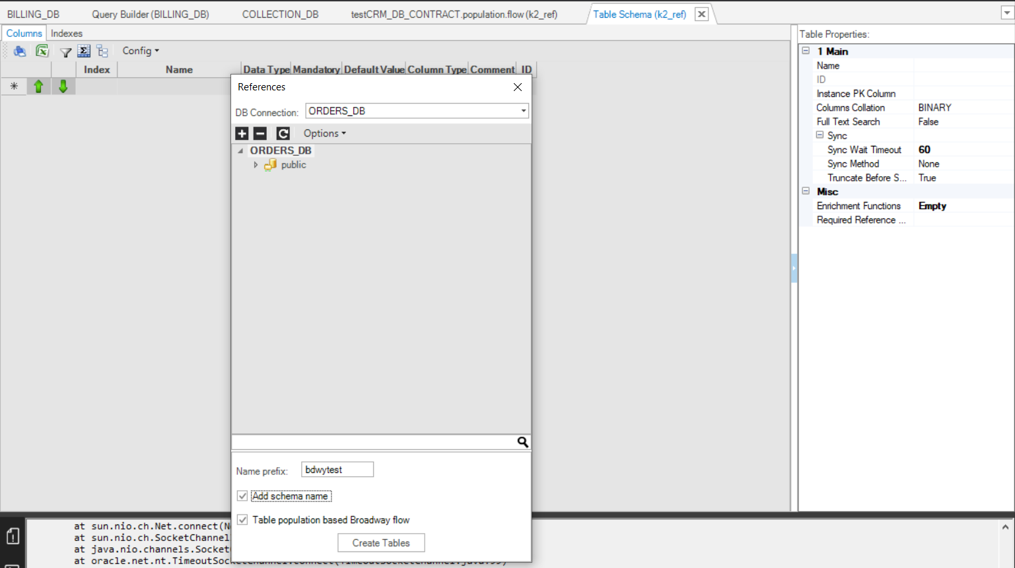Uncheck the Add schema name checkbox
The width and height of the screenshot is (1015, 568).
(x=242, y=496)
